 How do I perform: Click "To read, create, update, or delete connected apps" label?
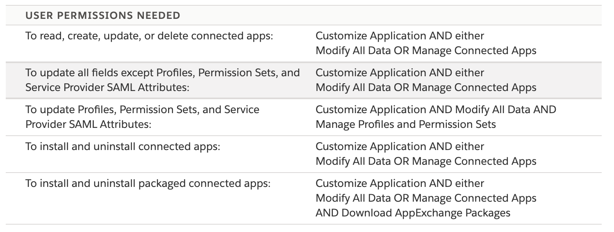coord(149,36)
